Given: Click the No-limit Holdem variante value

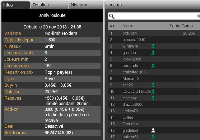Looking at the screenshot, I should (x=61, y=33).
